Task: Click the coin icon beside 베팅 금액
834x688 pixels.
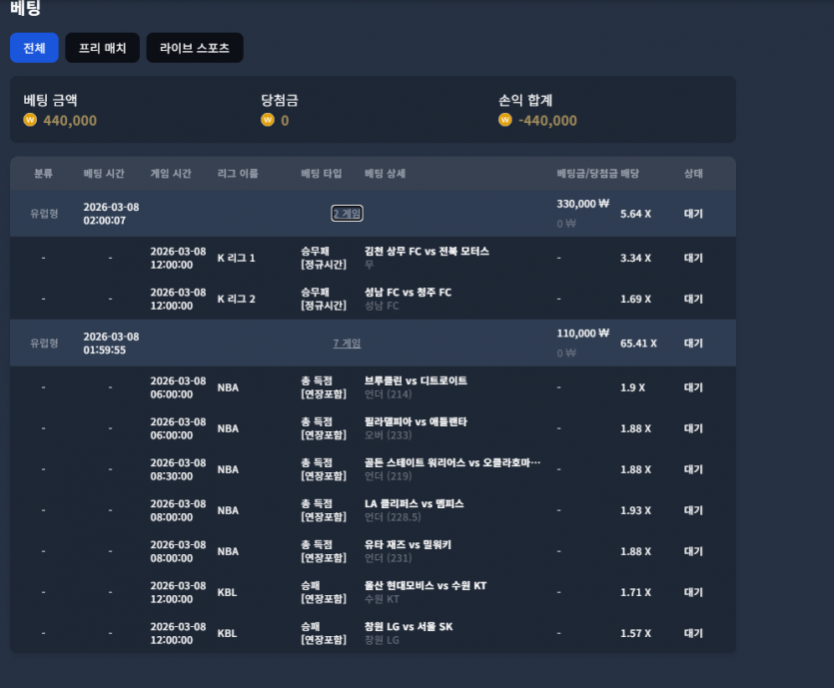Action: (x=30, y=120)
